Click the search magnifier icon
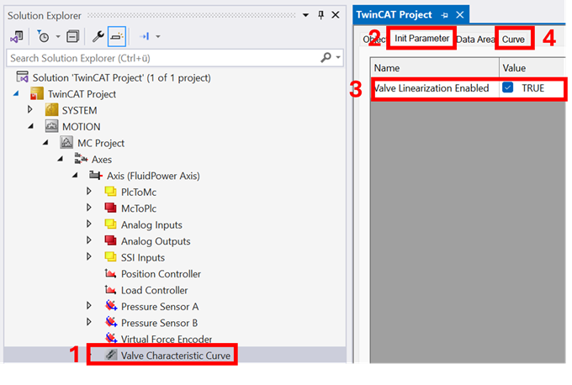 coord(326,58)
